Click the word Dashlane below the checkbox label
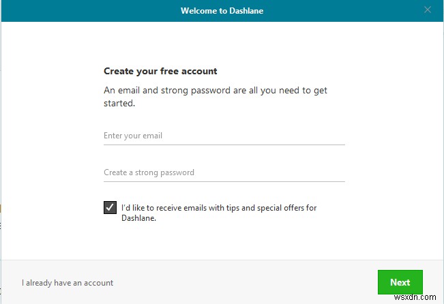The width and height of the screenshot is (444, 304). tap(138, 219)
